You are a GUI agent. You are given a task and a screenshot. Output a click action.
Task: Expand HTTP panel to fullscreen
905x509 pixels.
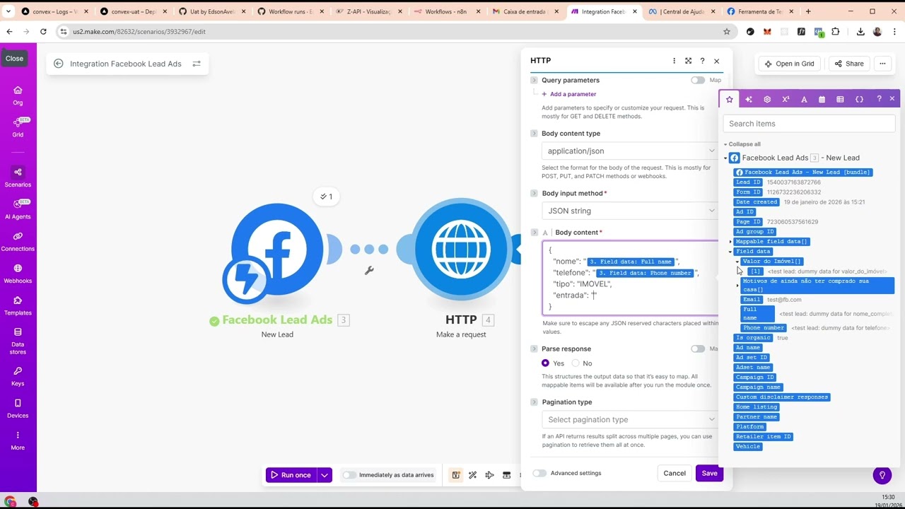(x=688, y=61)
